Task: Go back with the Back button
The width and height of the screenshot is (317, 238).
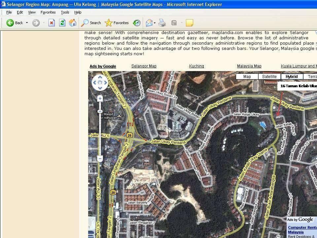Action: point(15,23)
